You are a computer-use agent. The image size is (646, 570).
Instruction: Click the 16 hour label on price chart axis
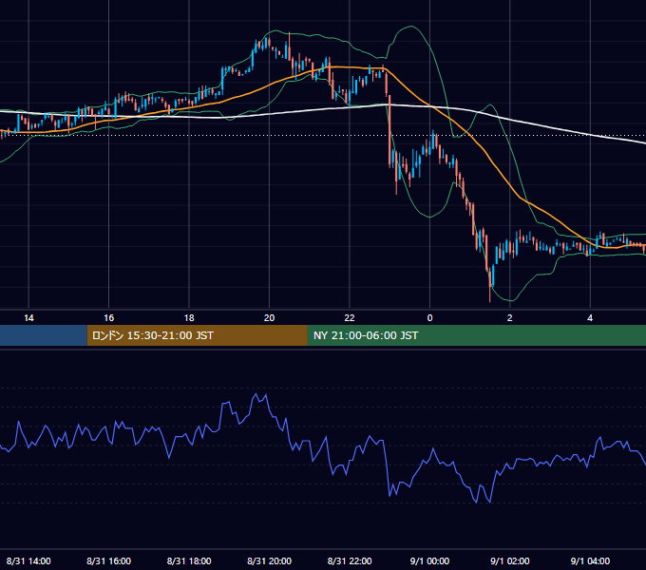[108, 318]
